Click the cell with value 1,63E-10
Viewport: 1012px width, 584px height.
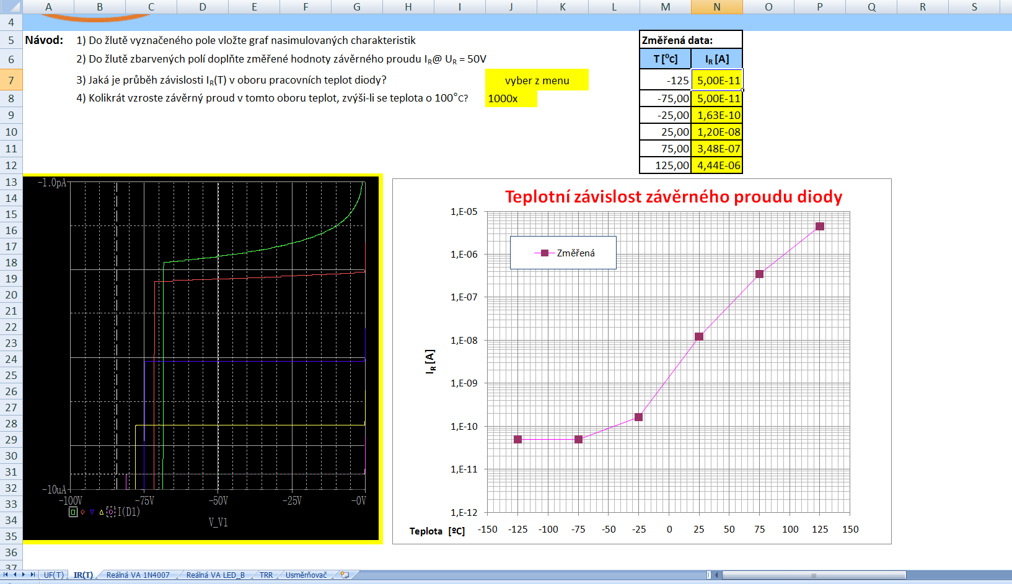[x=717, y=115]
